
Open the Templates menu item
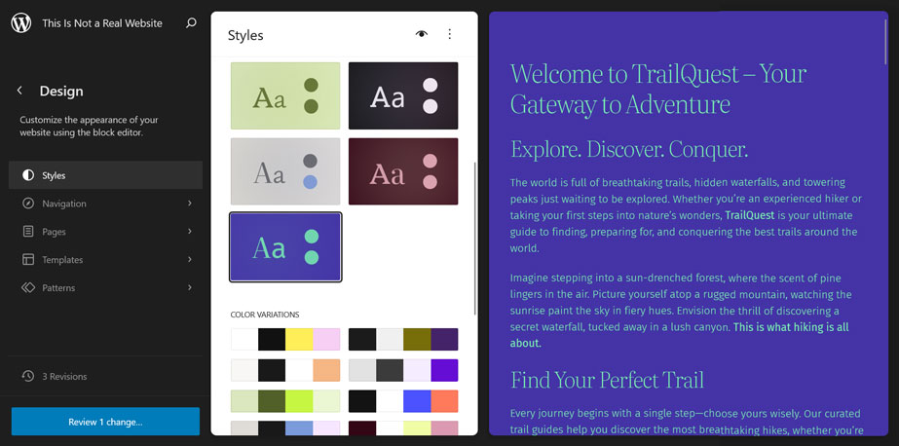[105, 260]
